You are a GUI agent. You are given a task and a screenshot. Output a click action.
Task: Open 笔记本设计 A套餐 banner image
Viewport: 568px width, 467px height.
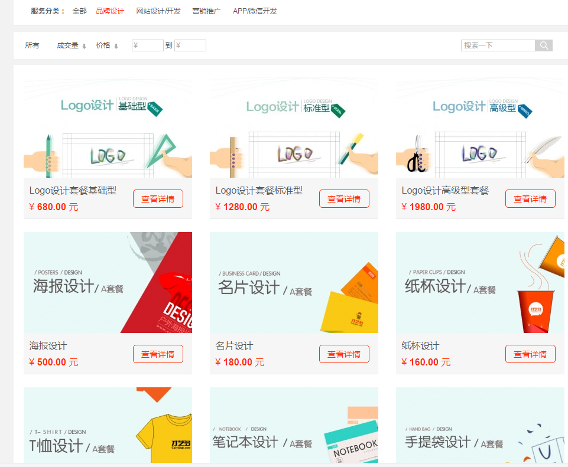click(294, 425)
